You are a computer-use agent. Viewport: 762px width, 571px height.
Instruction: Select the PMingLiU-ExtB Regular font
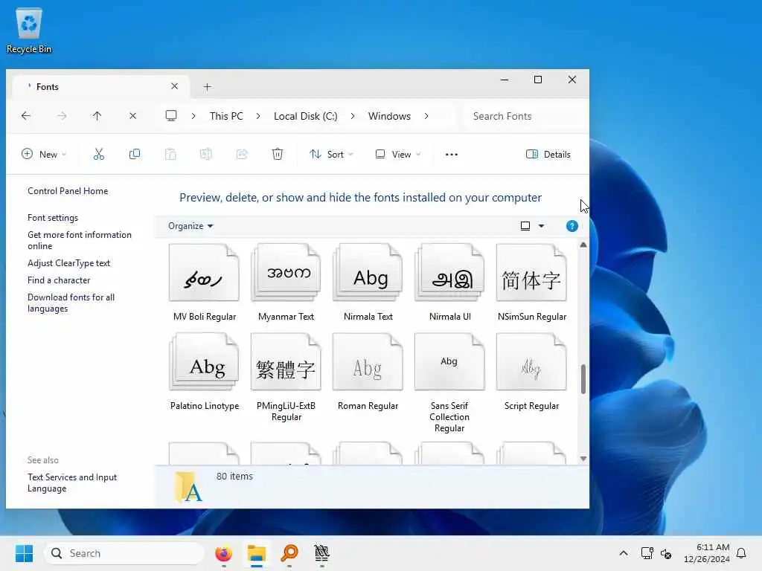(286, 377)
